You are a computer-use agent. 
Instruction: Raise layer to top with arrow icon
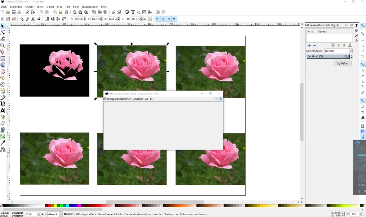(333, 45)
